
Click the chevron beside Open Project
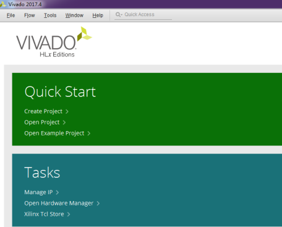pyautogui.click(x=64, y=122)
